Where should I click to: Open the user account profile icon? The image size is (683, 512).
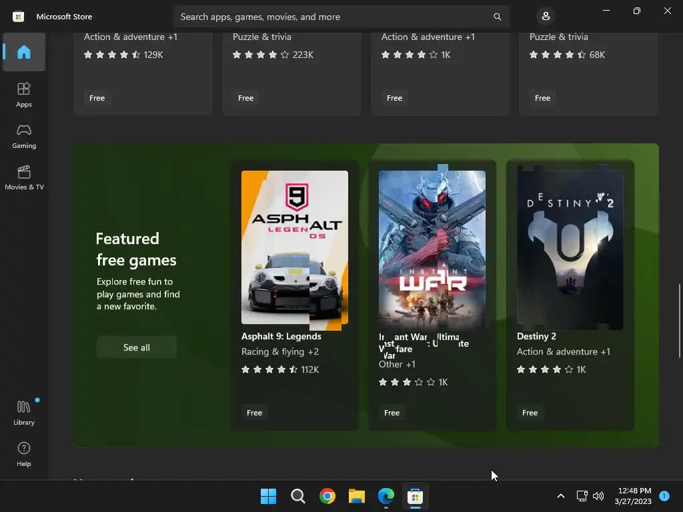pos(546,17)
